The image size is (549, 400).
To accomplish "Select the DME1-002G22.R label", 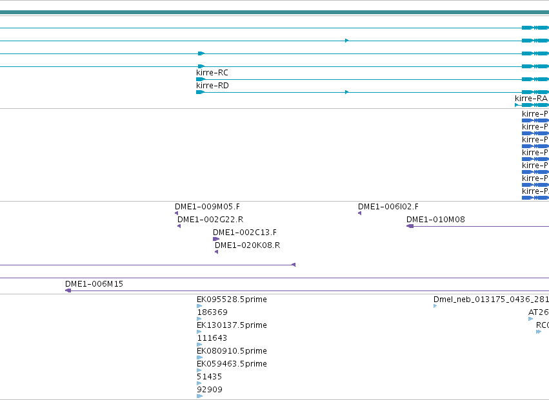I will tap(210, 220).
